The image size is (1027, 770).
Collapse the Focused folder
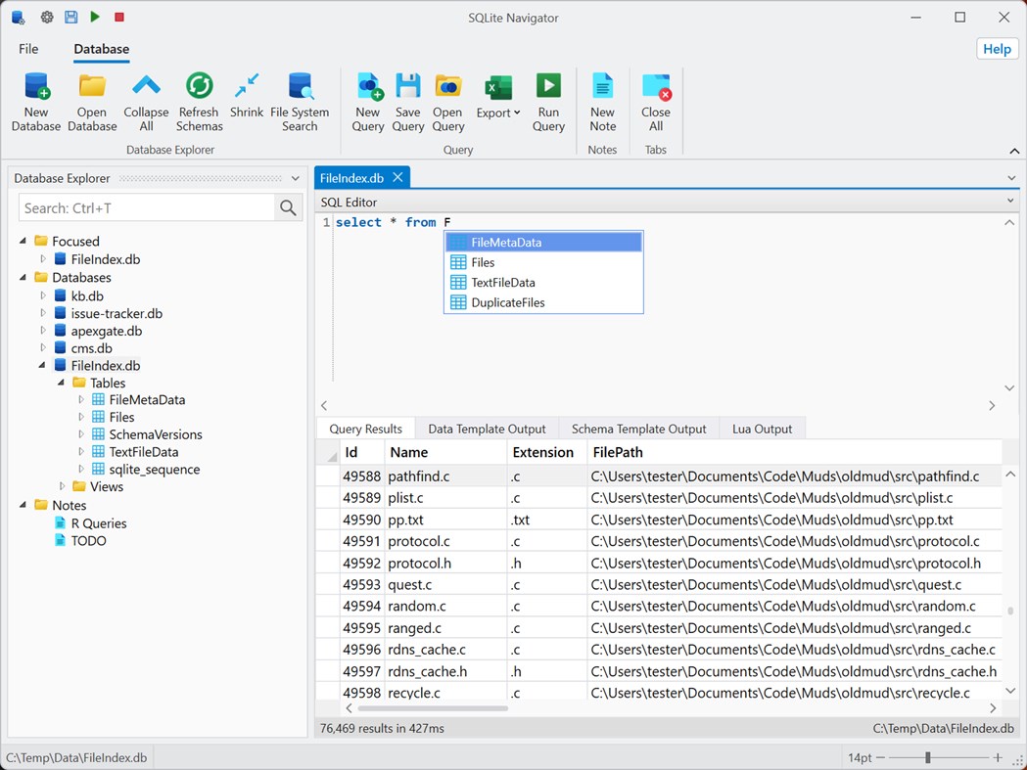pos(23,241)
